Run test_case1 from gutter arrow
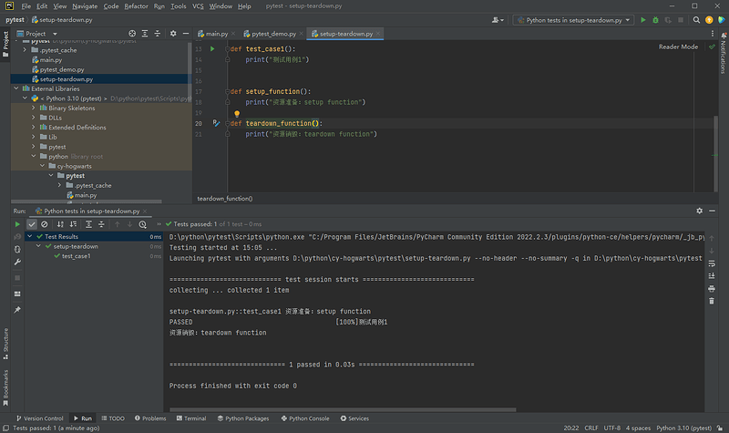This screenshot has height=433, width=729. (x=212, y=49)
